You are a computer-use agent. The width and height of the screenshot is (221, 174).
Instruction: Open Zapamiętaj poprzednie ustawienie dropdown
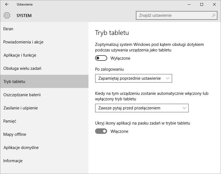coord(134,78)
